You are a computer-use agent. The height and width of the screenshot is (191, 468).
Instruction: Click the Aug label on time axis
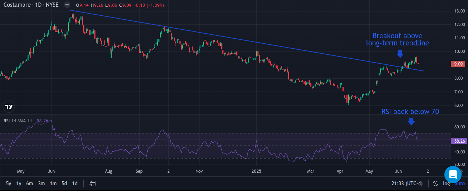pyautogui.click(x=109, y=171)
